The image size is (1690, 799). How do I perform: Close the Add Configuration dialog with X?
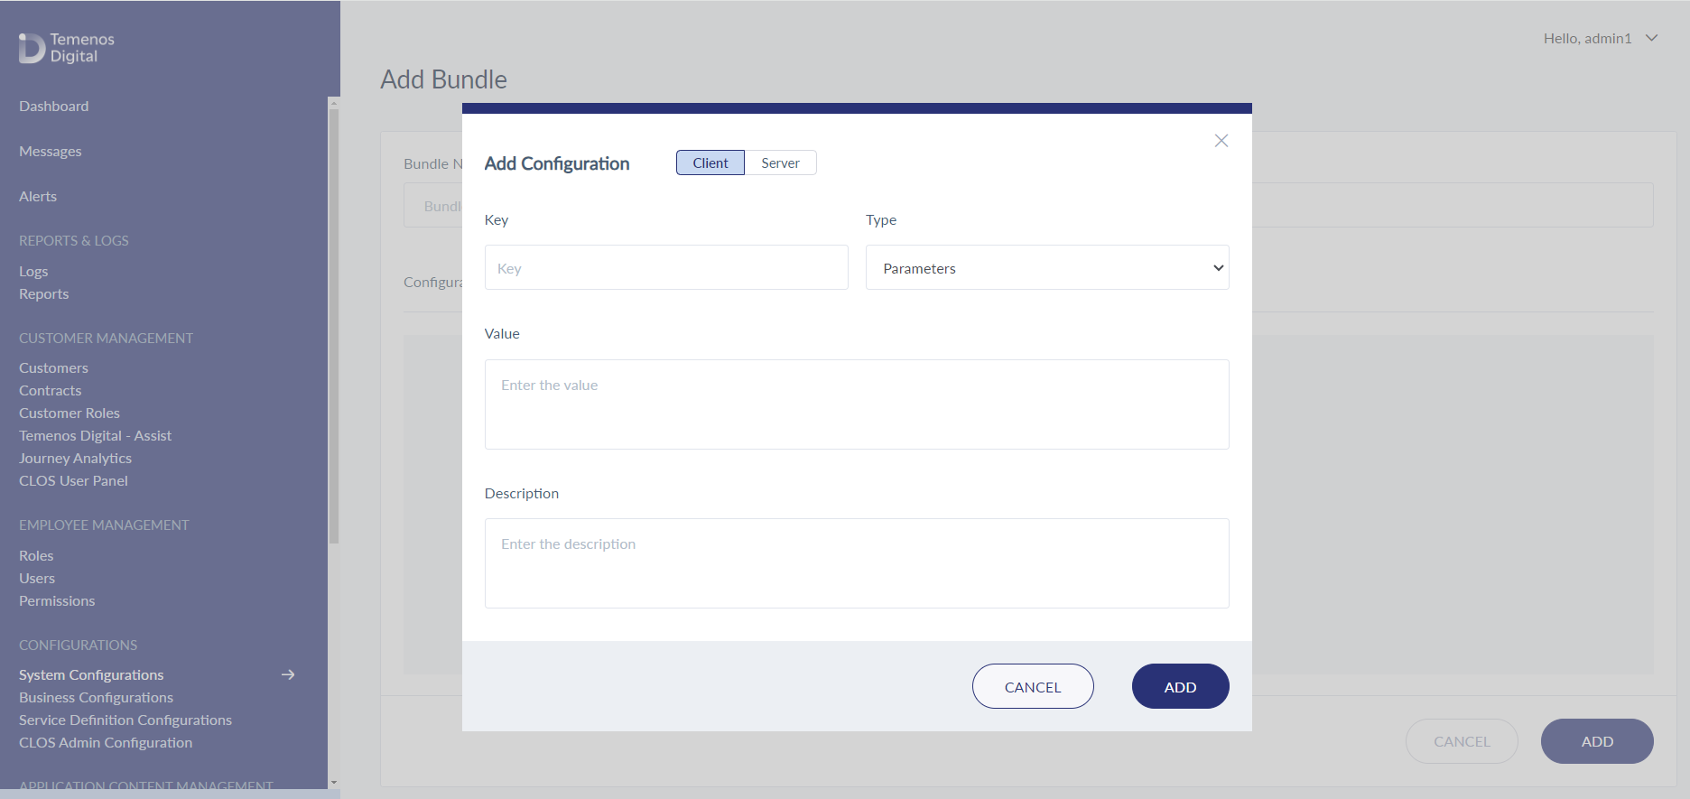1221,141
